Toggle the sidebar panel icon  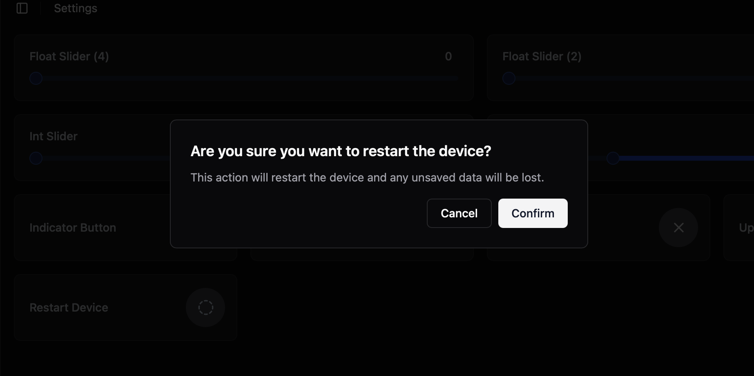point(22,8)
